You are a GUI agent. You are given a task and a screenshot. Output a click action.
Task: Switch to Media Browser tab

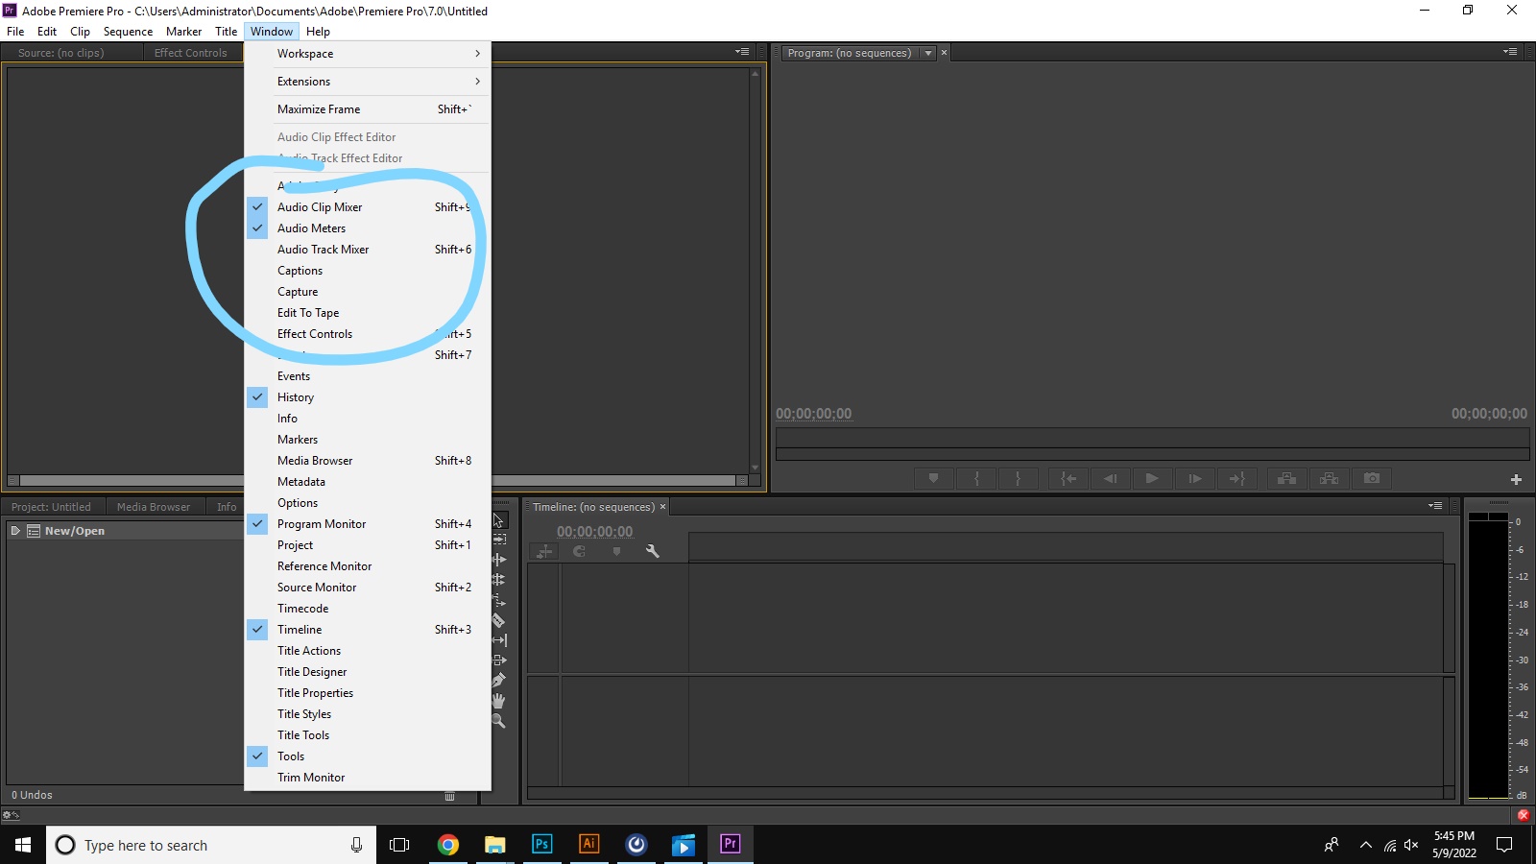click(x=154, y=507)
